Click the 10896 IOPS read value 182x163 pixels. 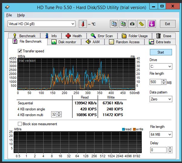(x=86, y=115)
